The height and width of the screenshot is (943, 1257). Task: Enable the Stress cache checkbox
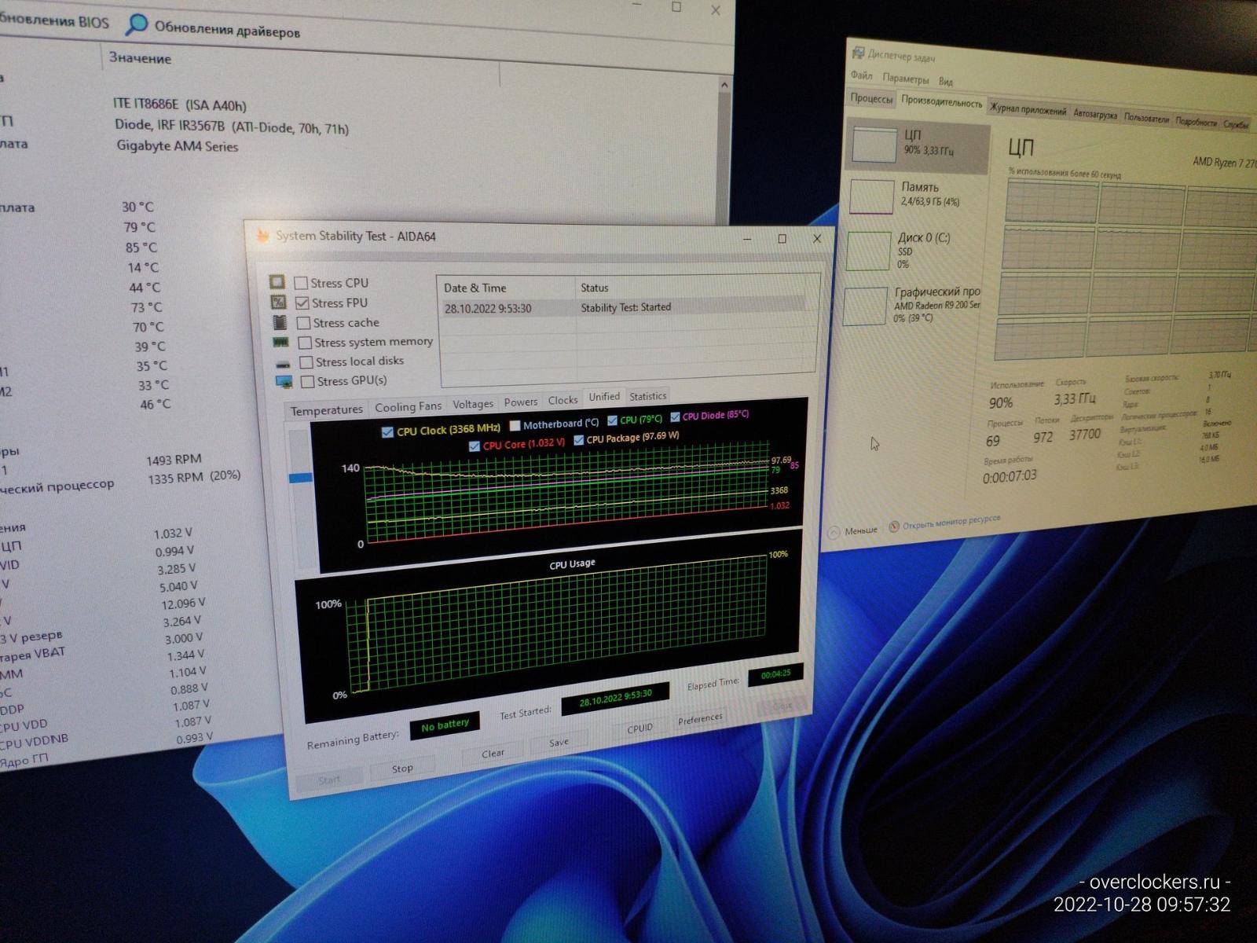[303, 323]
